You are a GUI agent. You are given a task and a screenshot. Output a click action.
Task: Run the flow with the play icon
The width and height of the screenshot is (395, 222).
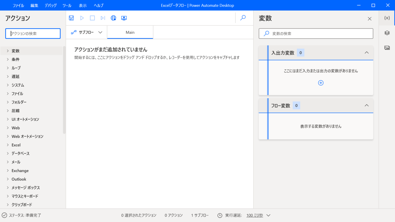click(82, 18)
